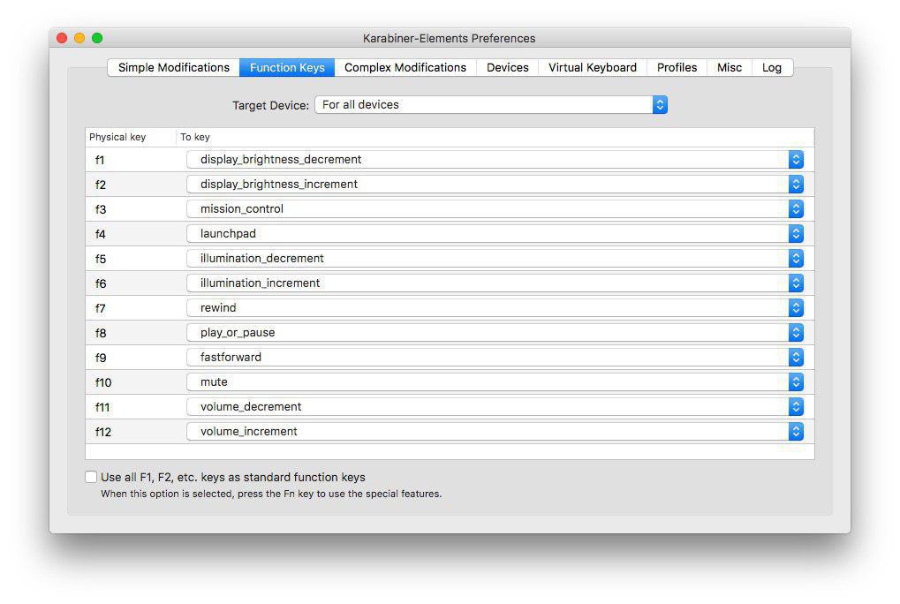
Task: Open the Misc tab
Action: click(729, 68)
